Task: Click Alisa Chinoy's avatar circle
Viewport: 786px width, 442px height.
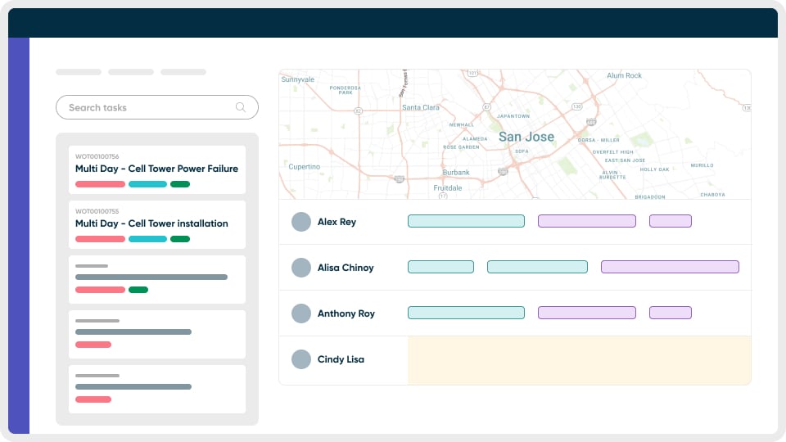Action: [301, 268]
